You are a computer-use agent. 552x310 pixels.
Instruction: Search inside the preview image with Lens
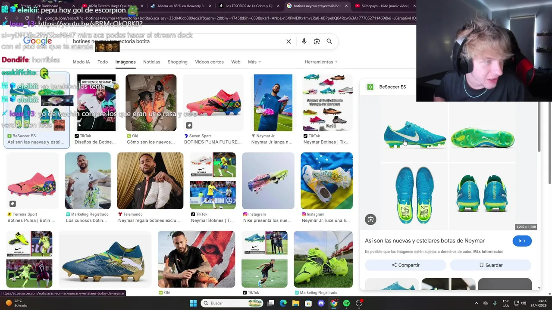click(x=370, y=220)
